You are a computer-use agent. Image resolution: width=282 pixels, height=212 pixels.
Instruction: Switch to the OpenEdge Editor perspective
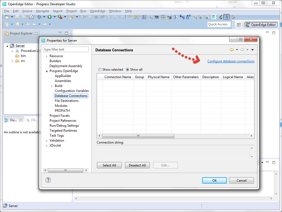click(261, 25)
